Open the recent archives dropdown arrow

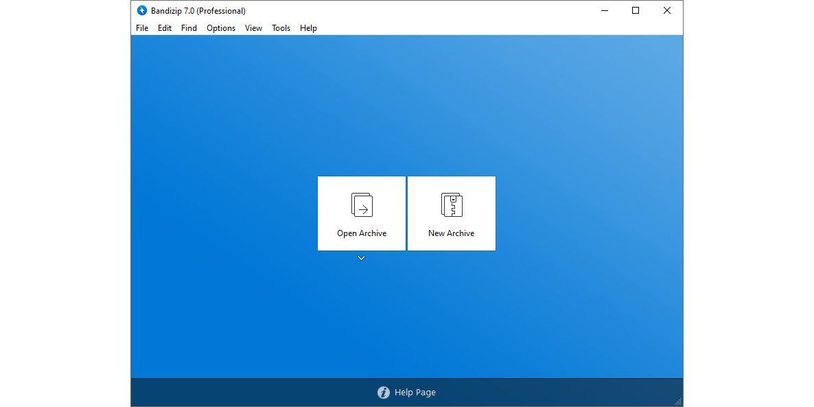pos(362,257)
